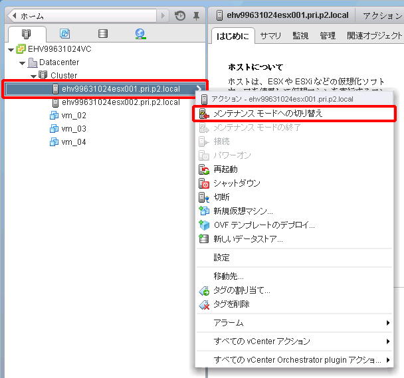
Task: Collapse the Cluster tree node
Action: (33, 76)
